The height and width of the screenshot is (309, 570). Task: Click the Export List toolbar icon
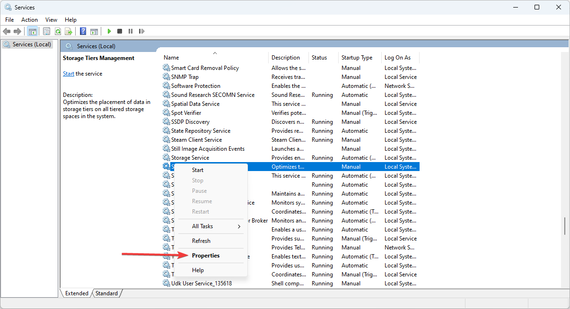tap(69, 31)
